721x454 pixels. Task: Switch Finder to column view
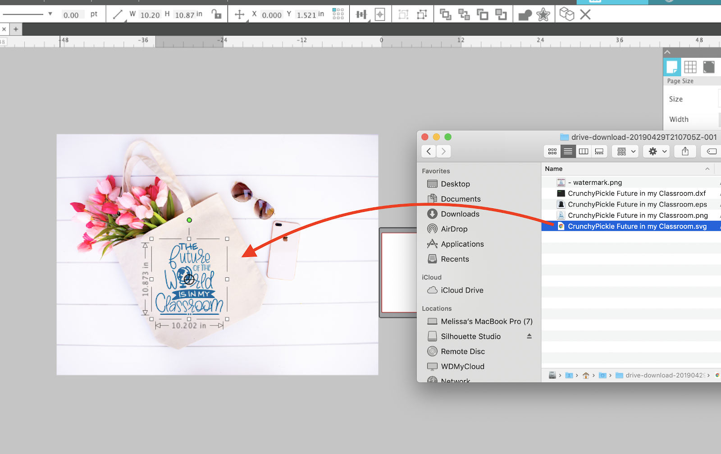[x=584, y=151]
